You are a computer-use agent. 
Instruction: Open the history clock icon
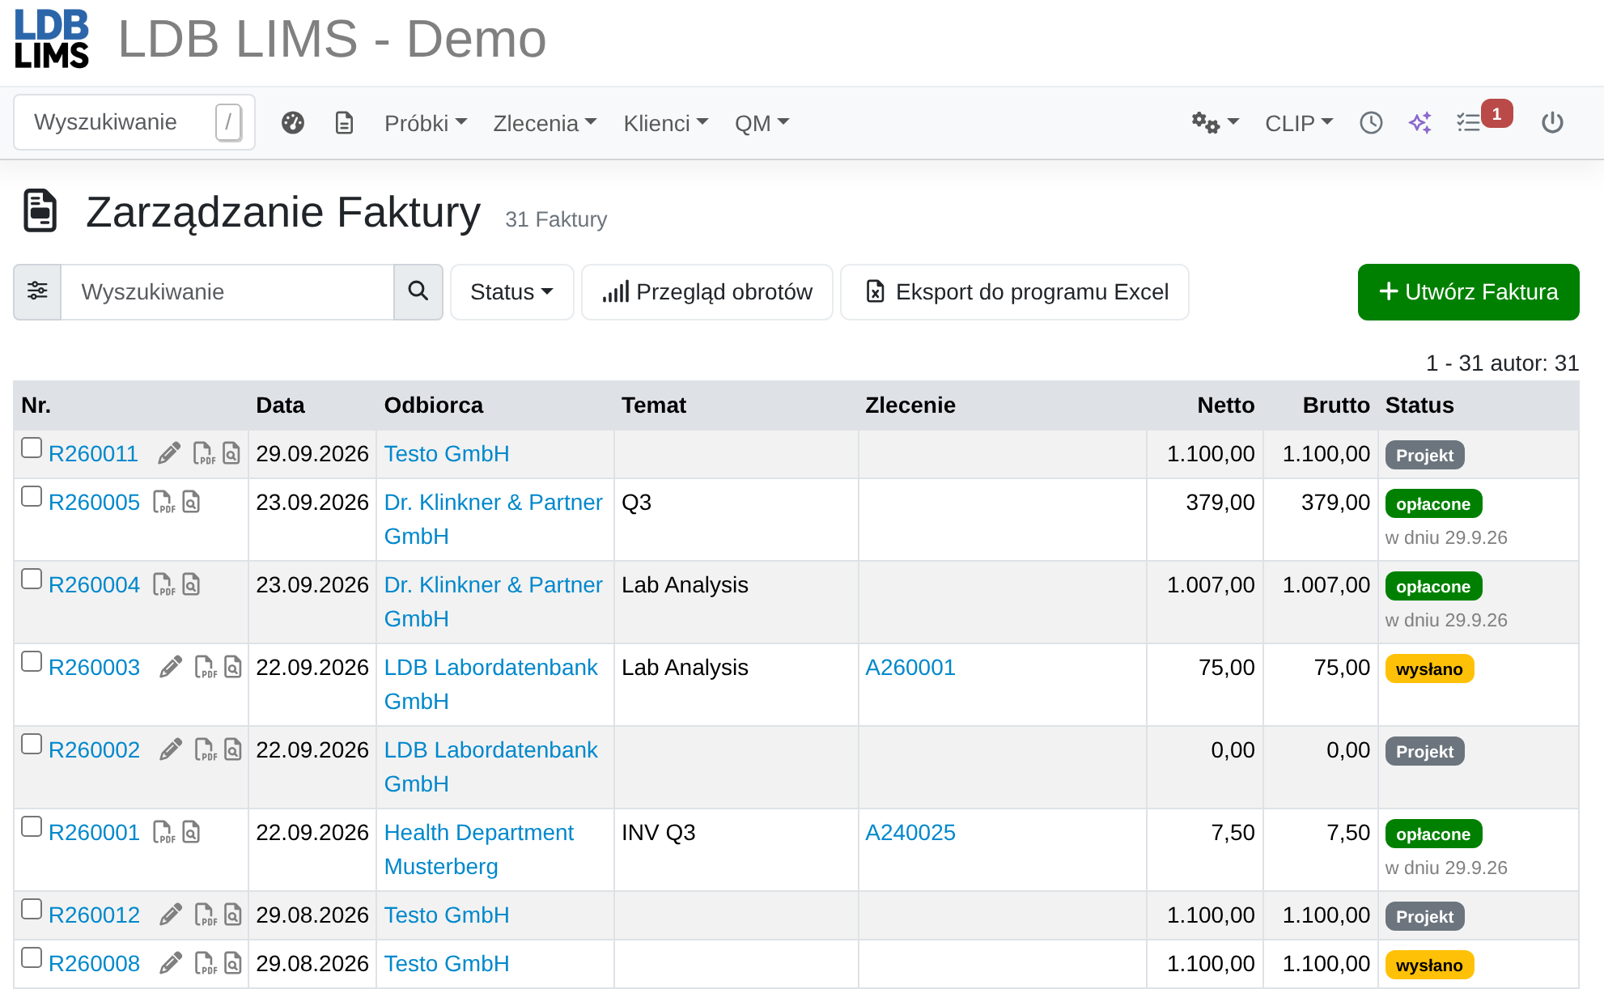coord(1371,123)
